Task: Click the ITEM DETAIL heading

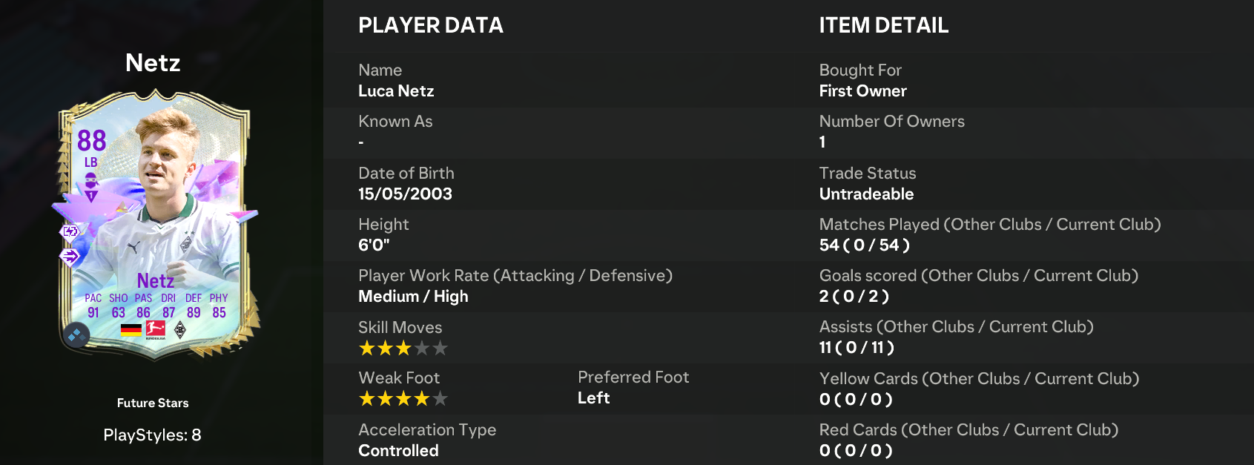Action: tap(884, 25)
